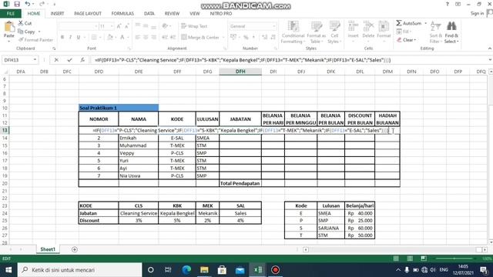This screenshot has height=277, width=493.
Task: Click the Bandicam record icon in taskbar
Action: (276, 270)
